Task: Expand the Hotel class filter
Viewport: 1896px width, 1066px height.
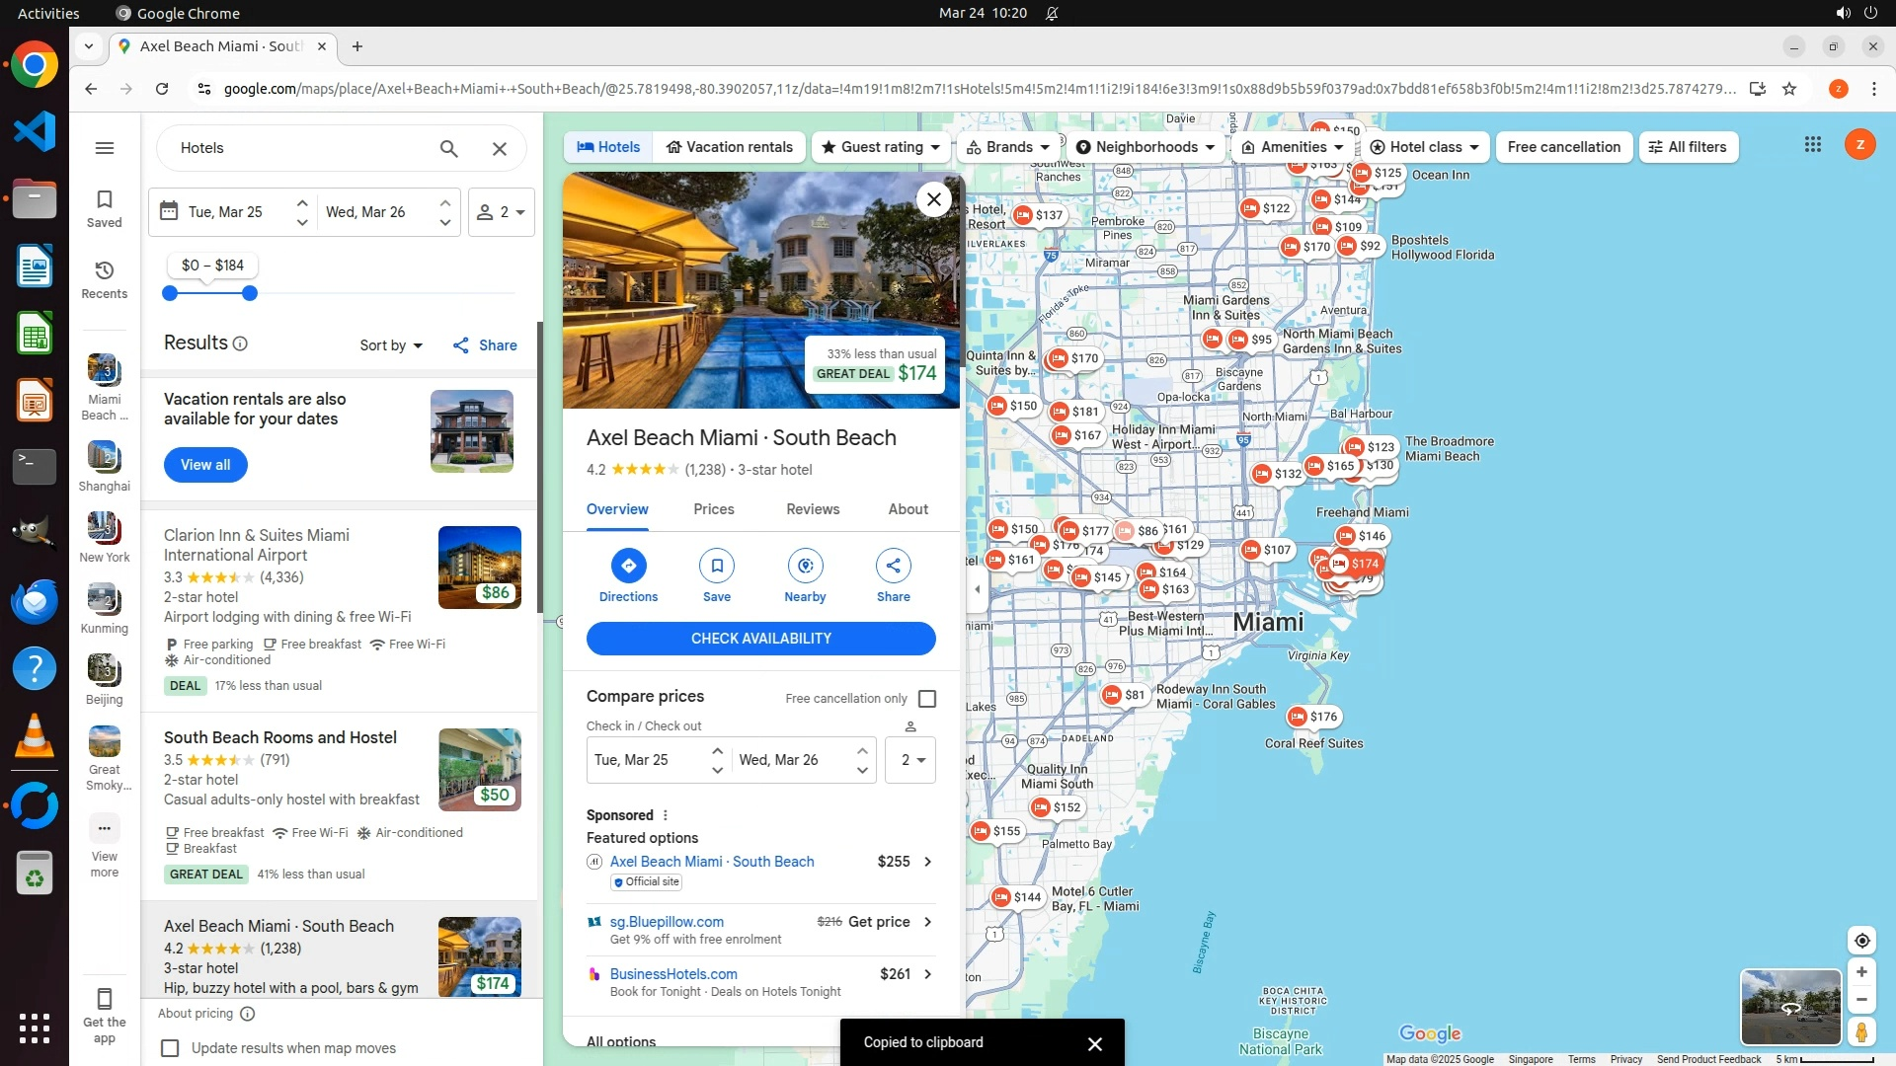Action: 1425,147
